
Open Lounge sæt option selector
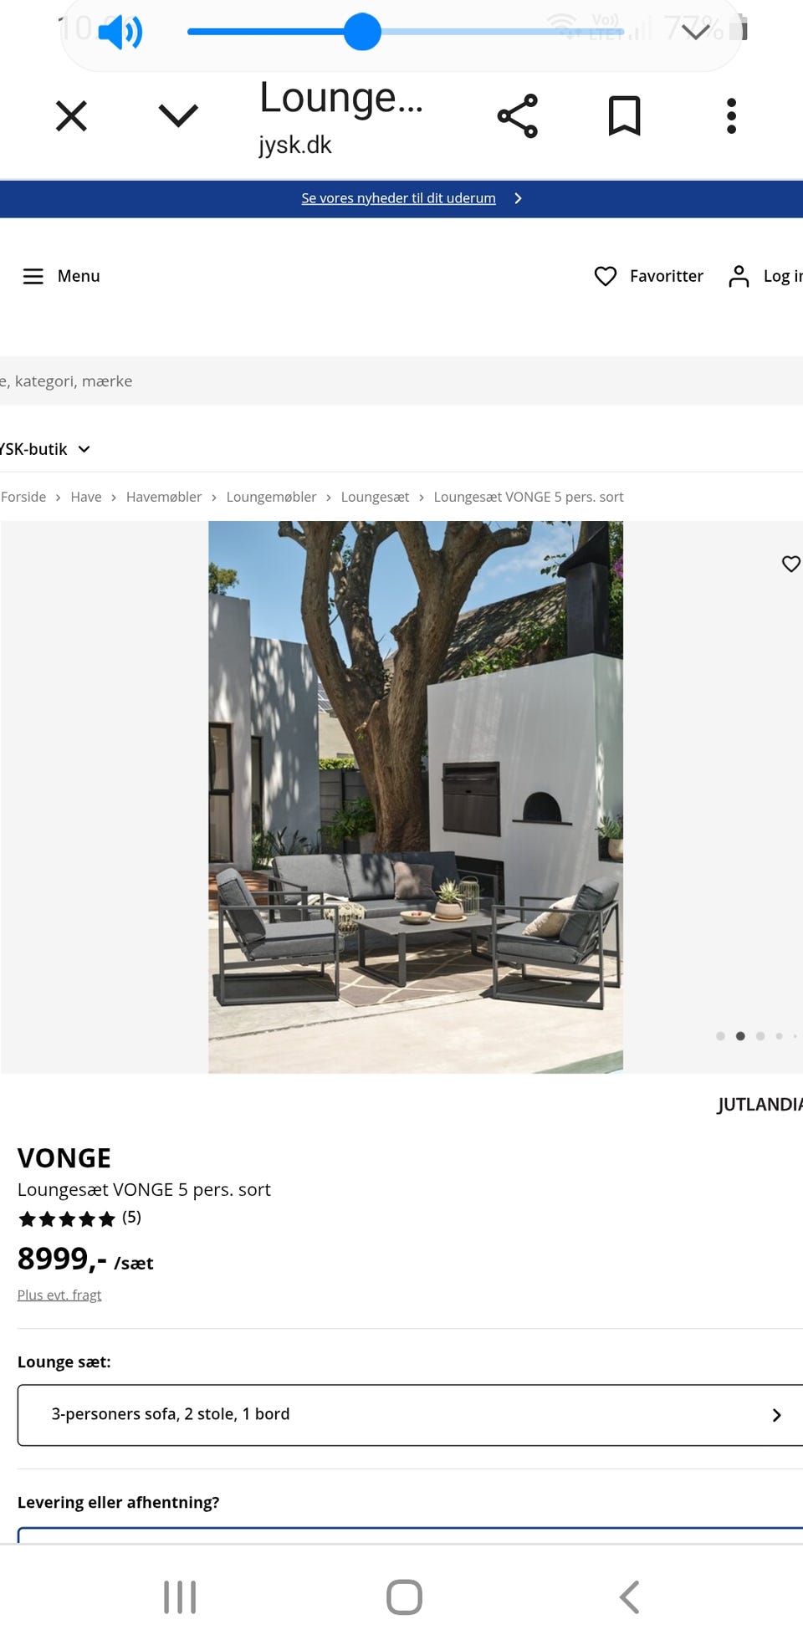(x=410, y=1415)
